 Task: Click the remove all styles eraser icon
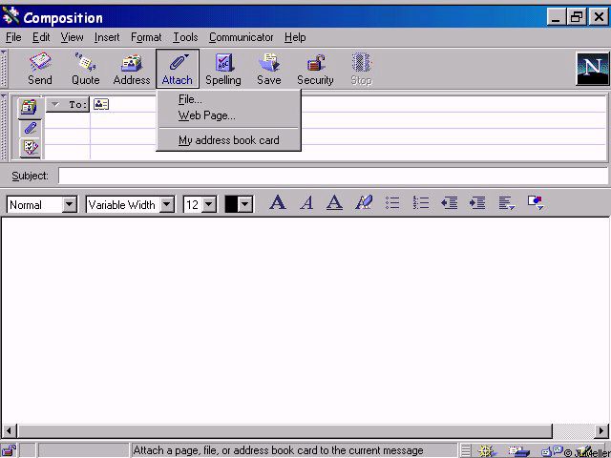pyautogui.click(x=364, y=203)
